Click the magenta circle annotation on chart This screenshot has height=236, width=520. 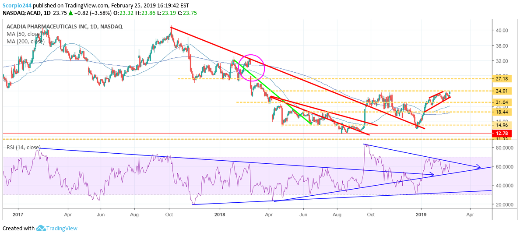tap(251, 68)
